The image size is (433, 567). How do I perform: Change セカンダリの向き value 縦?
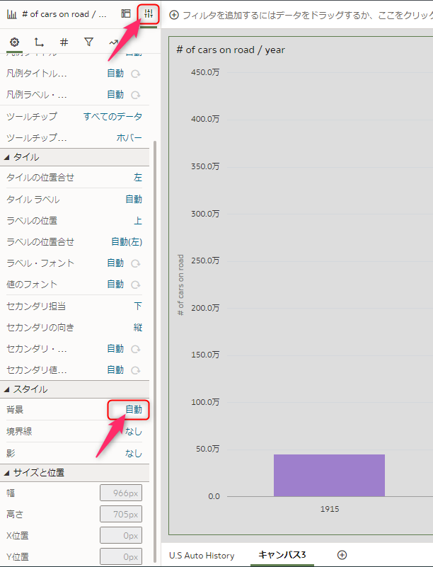point(138,328)
